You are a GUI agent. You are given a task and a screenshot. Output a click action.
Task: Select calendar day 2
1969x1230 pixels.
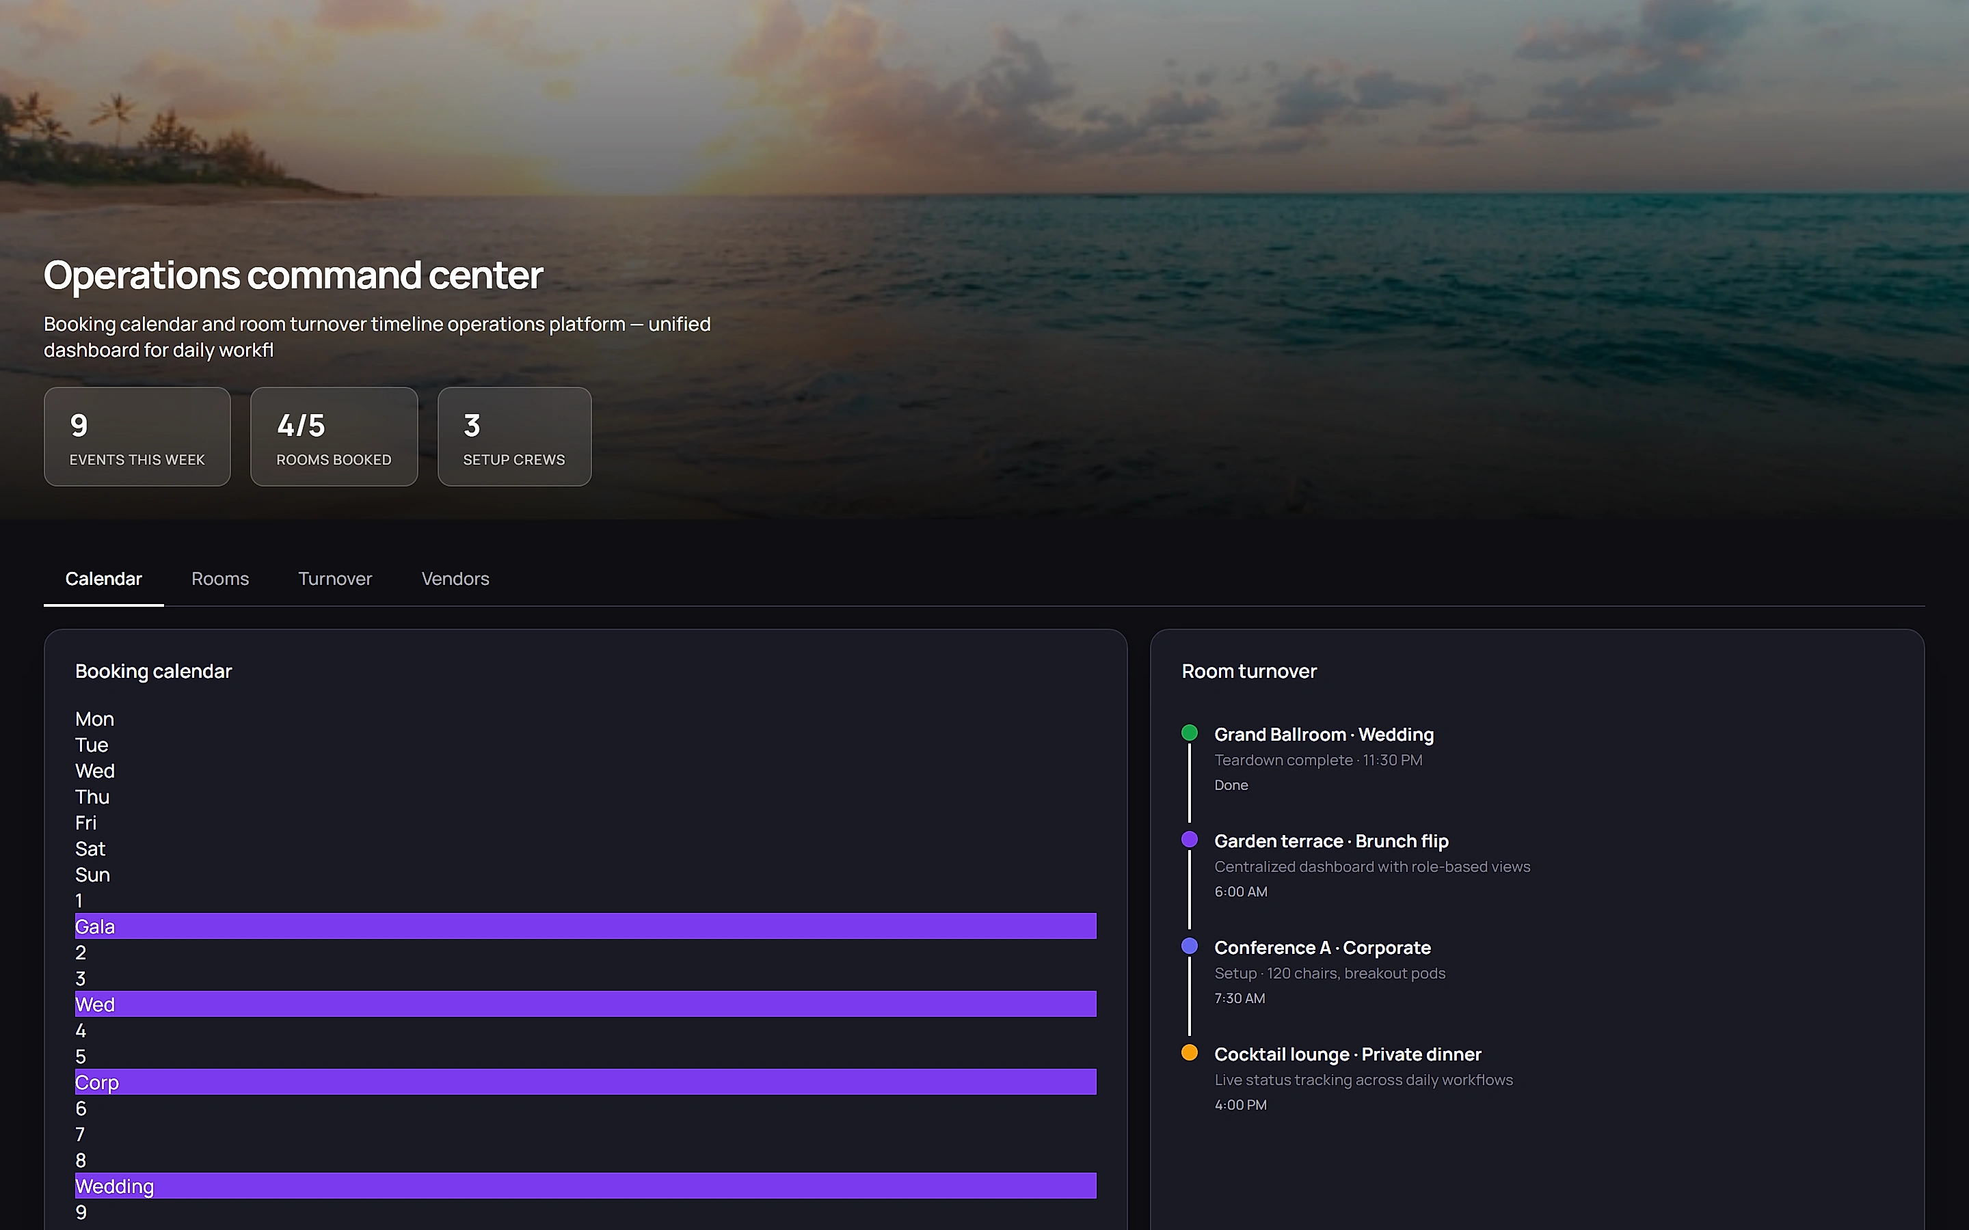(81, 953)
